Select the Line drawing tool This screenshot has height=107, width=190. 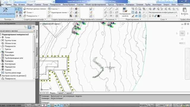point(106,9)
